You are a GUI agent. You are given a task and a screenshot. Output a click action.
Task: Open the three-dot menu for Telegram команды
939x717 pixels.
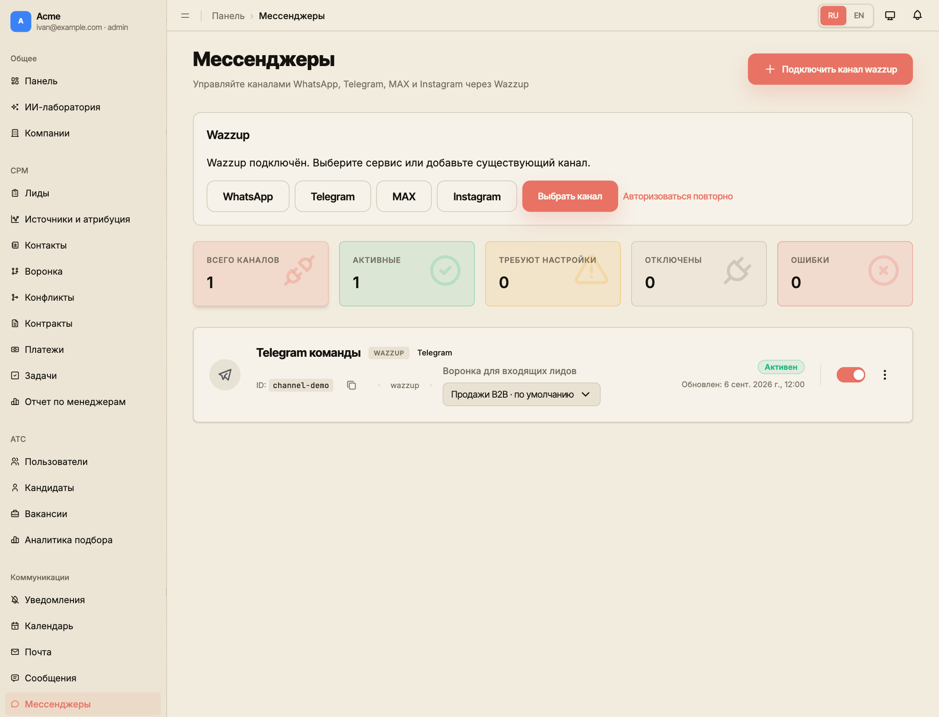click(885, 375)
